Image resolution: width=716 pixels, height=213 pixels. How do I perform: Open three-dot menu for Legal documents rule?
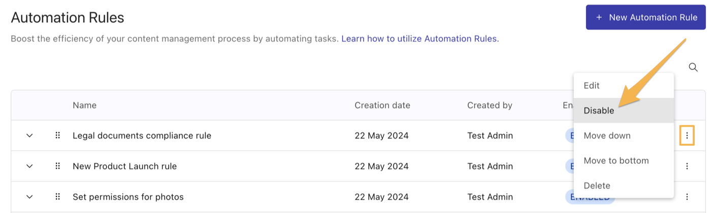coord(687,135)
